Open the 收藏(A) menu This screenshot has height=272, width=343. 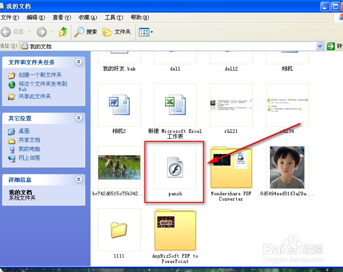point(88,18)
